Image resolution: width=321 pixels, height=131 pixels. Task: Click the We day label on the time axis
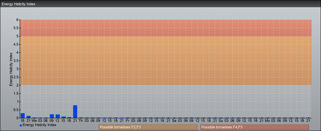click(x=34, y=121)
